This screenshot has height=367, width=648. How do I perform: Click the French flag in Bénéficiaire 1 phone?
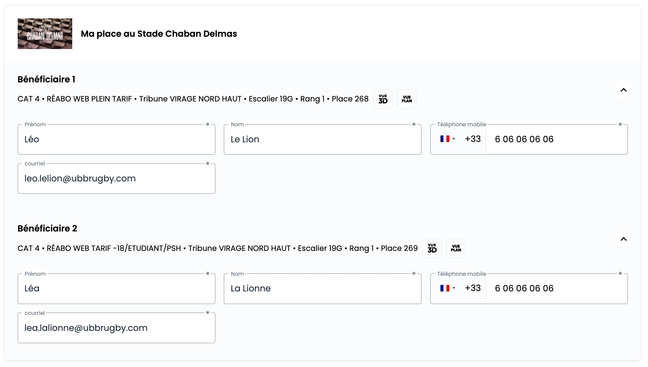click(x=445, y=139)
